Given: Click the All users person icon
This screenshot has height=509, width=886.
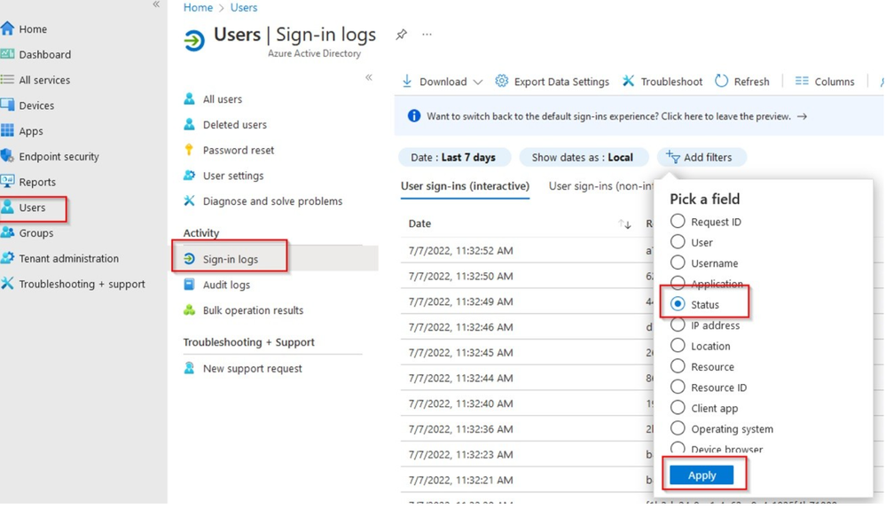Looking at the screenshot, I should (189, 98).
